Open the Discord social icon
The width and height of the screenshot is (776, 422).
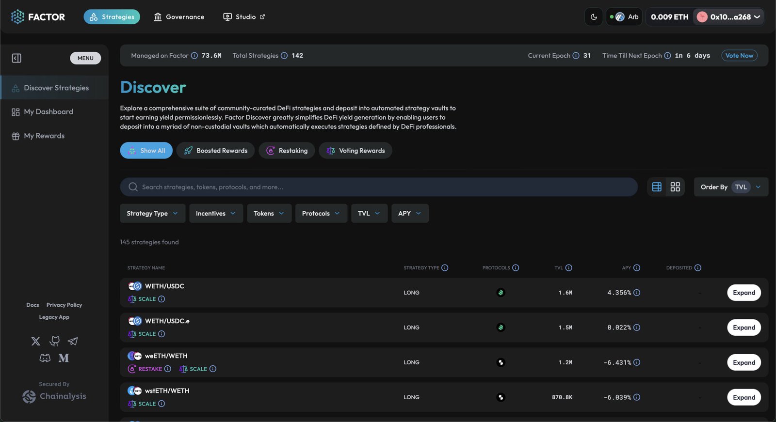(x=45, y=358)
